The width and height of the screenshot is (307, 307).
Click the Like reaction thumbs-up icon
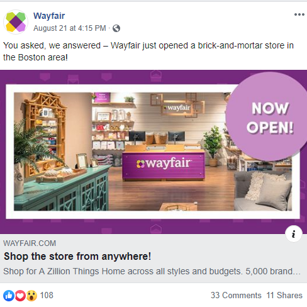click(x=9, y=296)
